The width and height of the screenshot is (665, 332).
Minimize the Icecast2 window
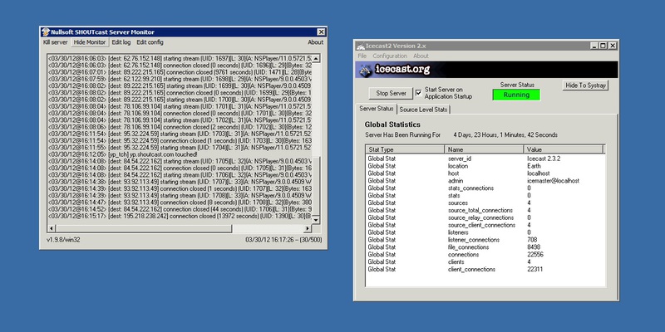pos(594,46)
